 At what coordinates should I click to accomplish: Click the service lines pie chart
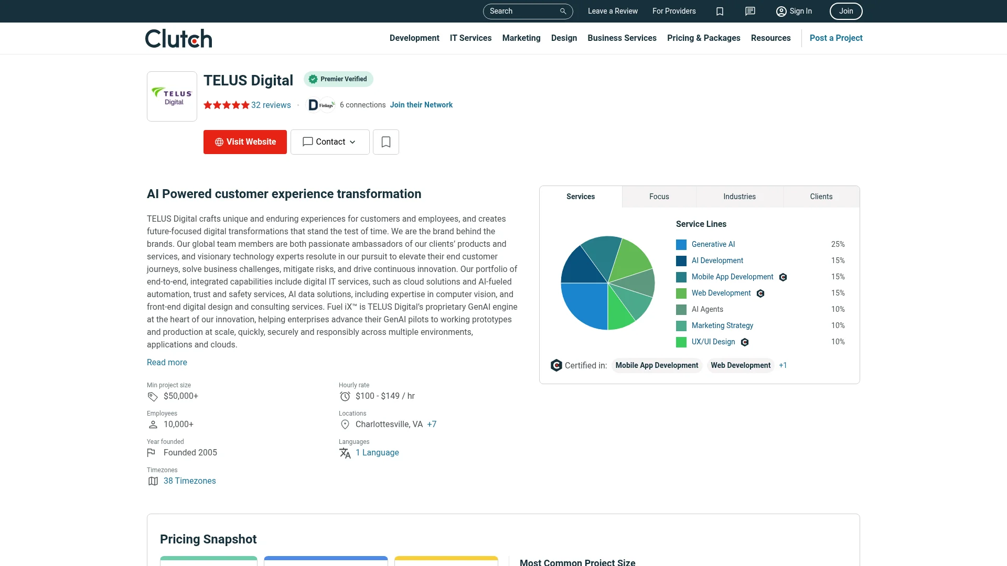608,283
